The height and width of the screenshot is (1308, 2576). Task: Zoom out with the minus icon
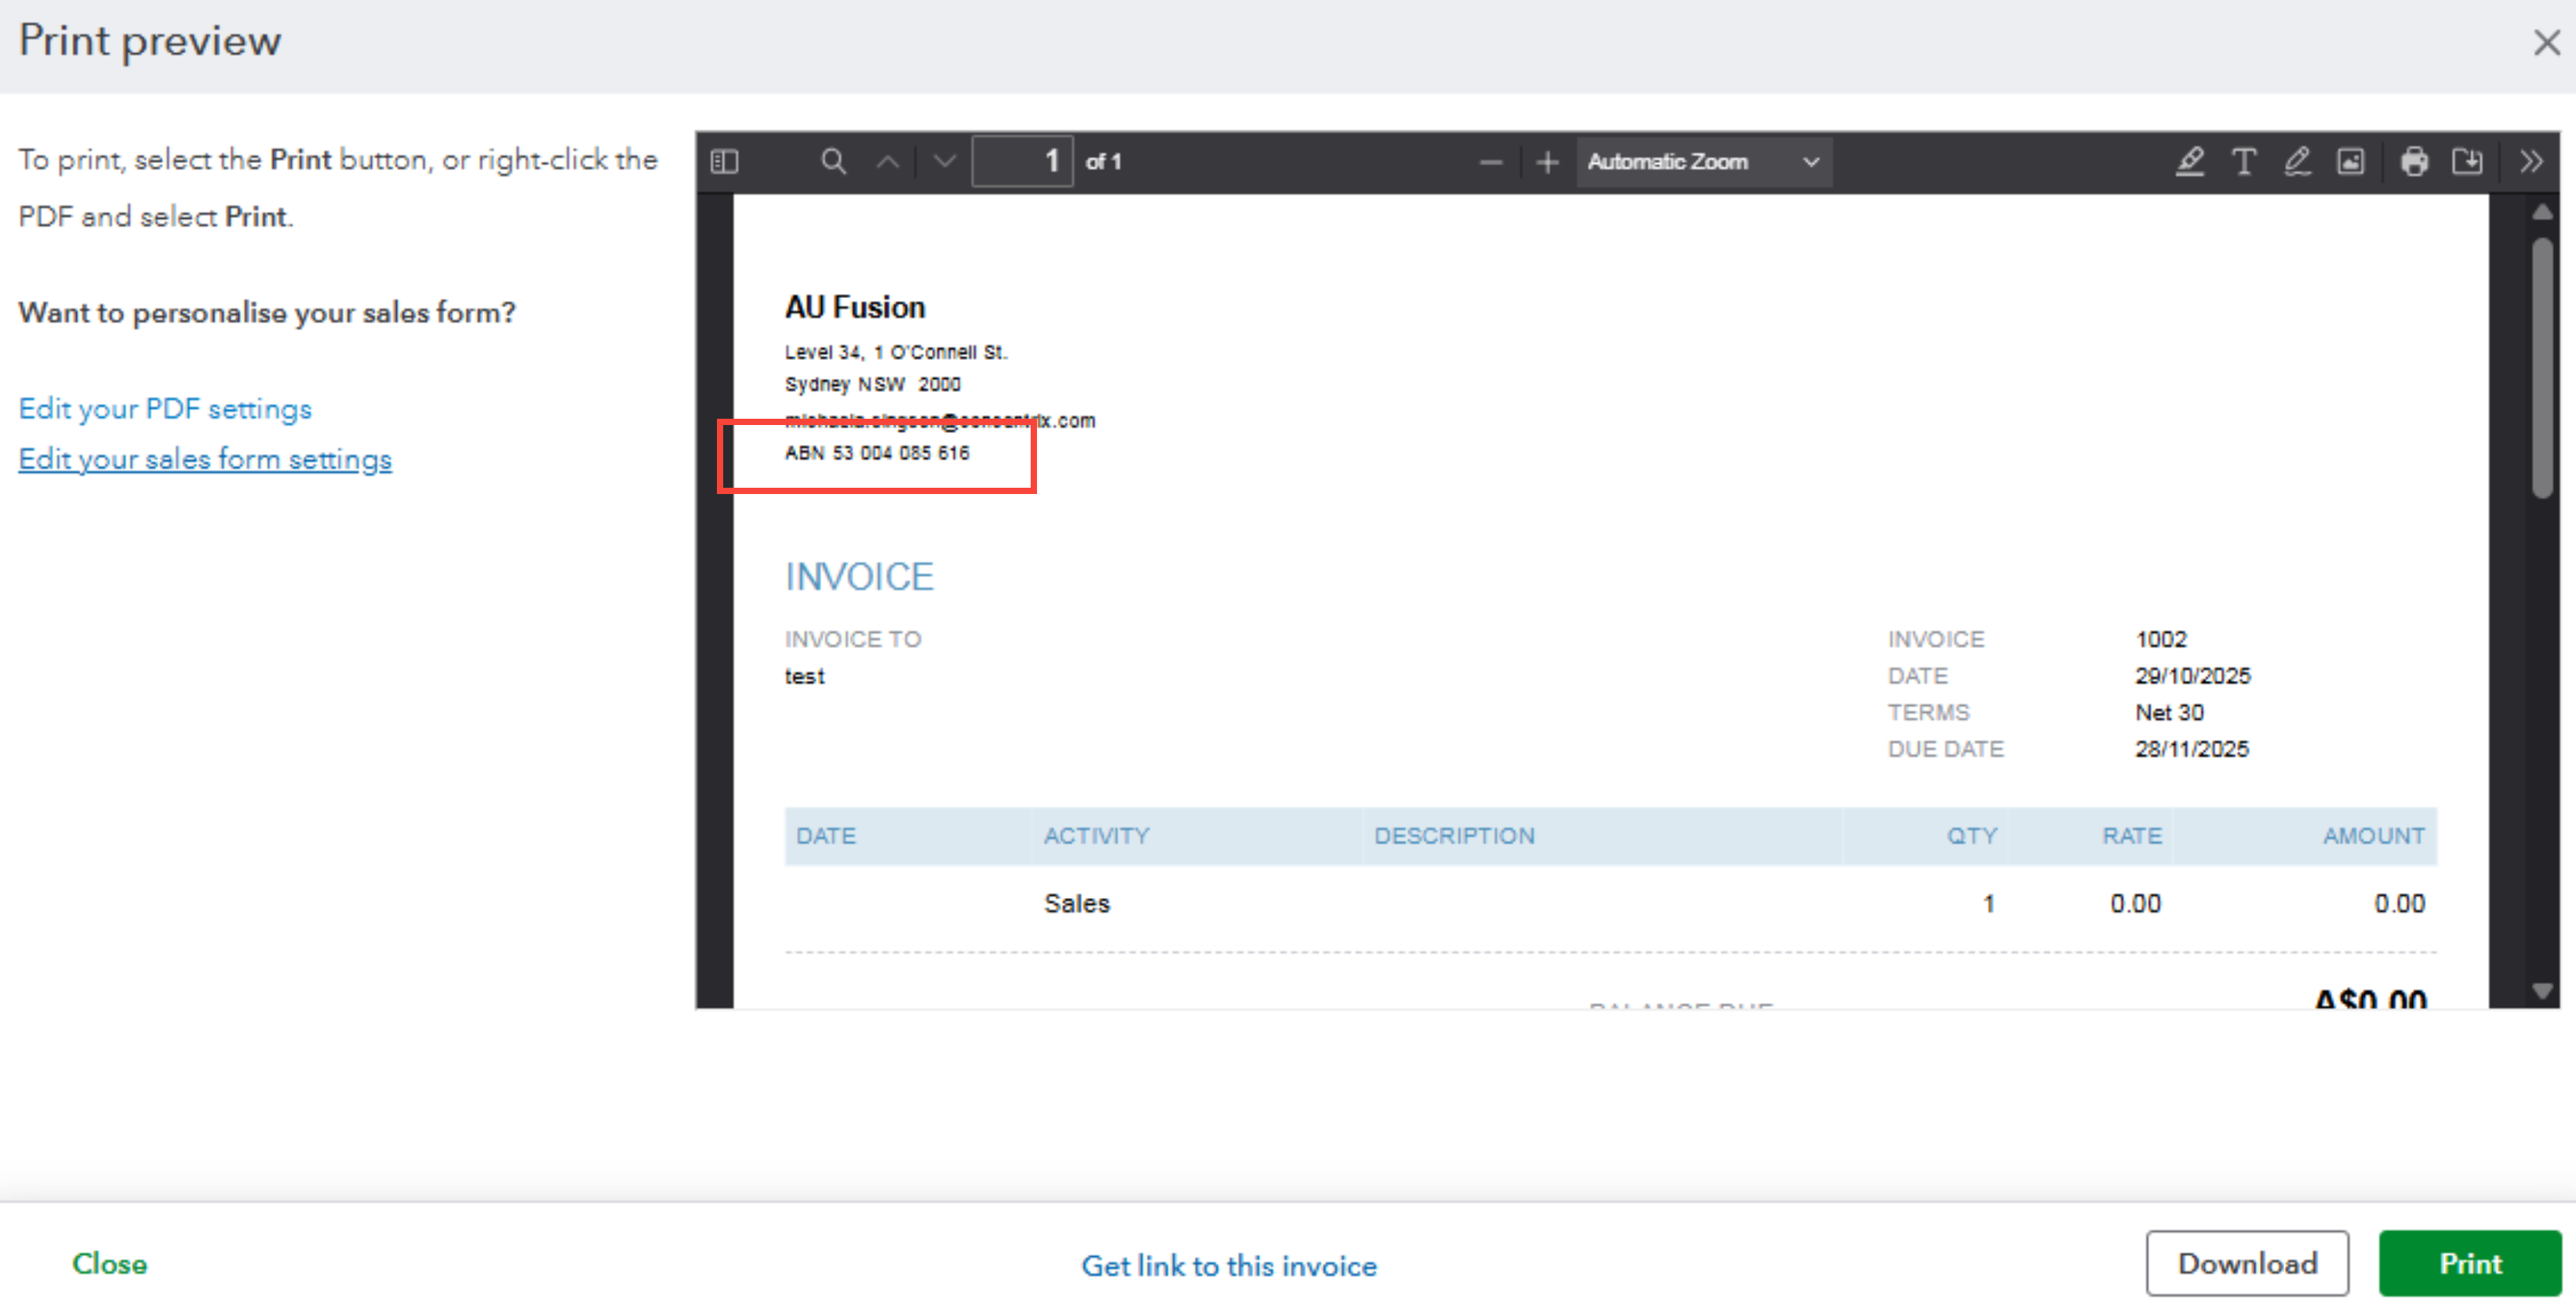click(1490, 162)
